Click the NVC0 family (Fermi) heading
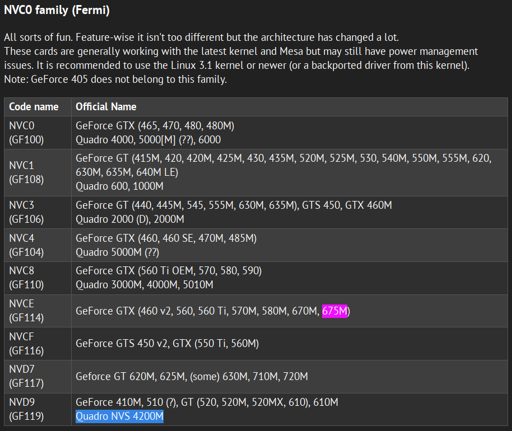Image resolution: width=512 pixels, height=431 pixels. tap(57, 10)
